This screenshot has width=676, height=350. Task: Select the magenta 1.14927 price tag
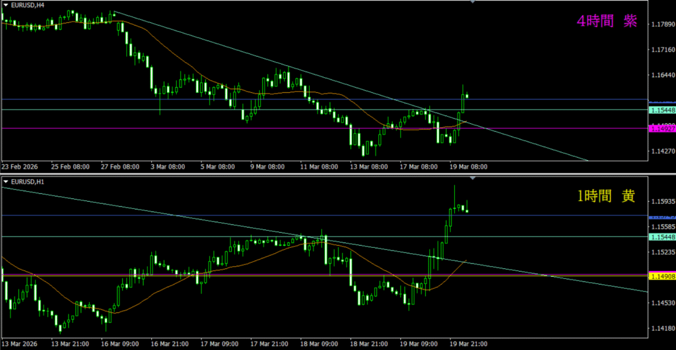coord(662,129)
